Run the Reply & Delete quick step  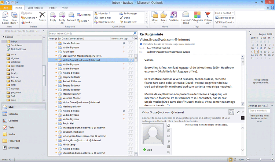tap(105, 22)
